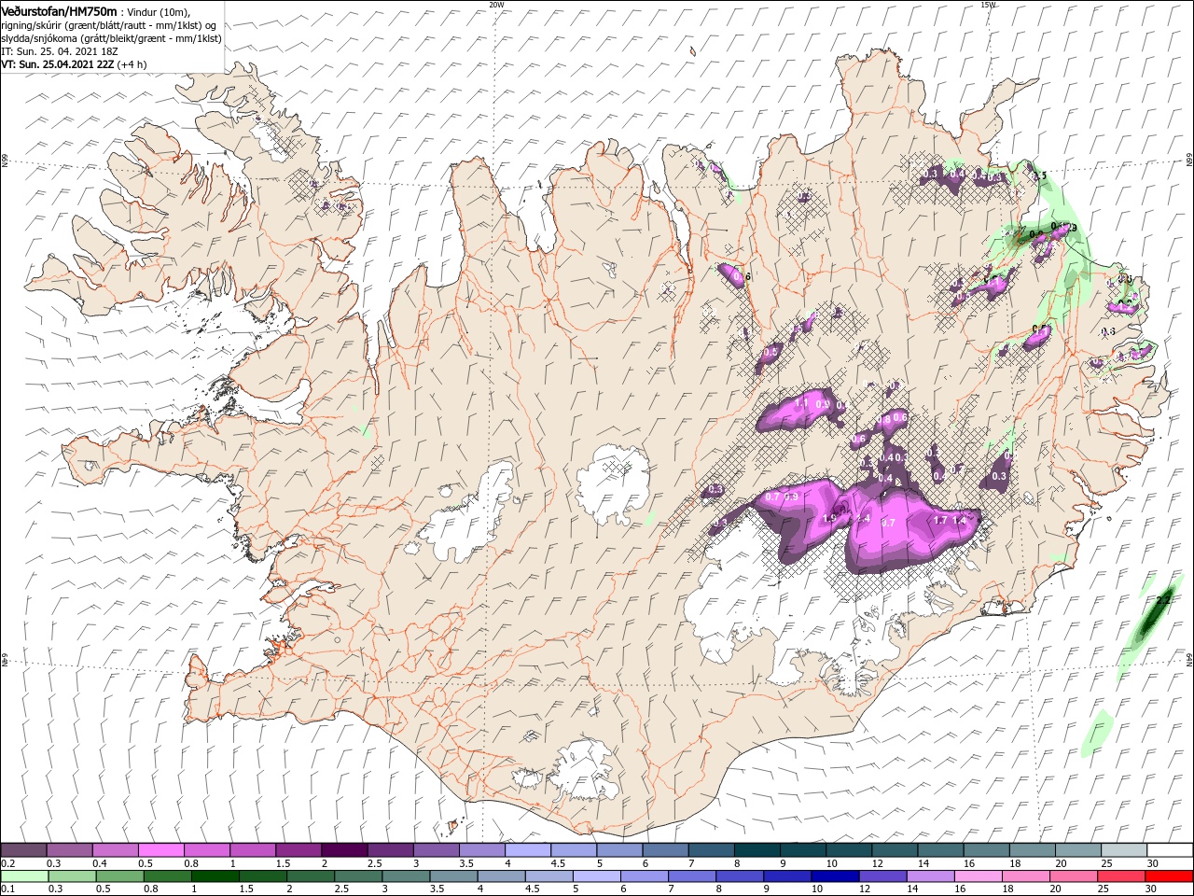Viewport: 1194px width, 896px height.
Task: Click the bright magenta-pink swatch above label 0.5, upper legend
Action: point(160,850)
